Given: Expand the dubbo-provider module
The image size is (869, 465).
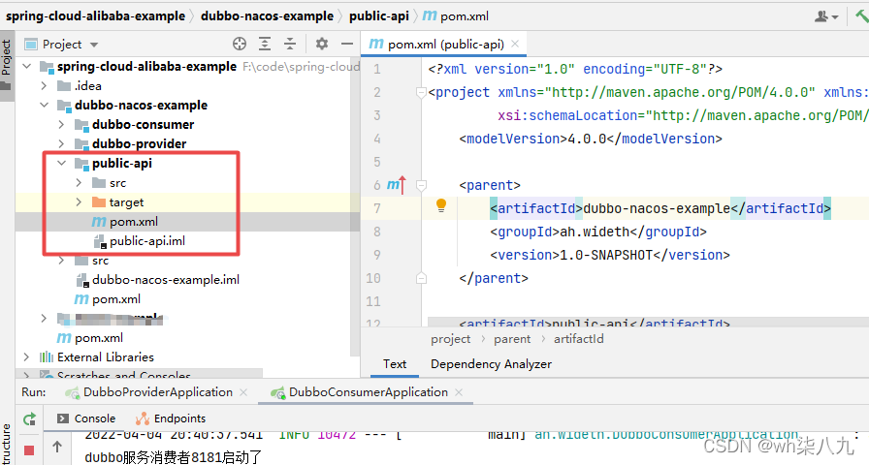Looking at the screenshot, I should click(61, 144).
